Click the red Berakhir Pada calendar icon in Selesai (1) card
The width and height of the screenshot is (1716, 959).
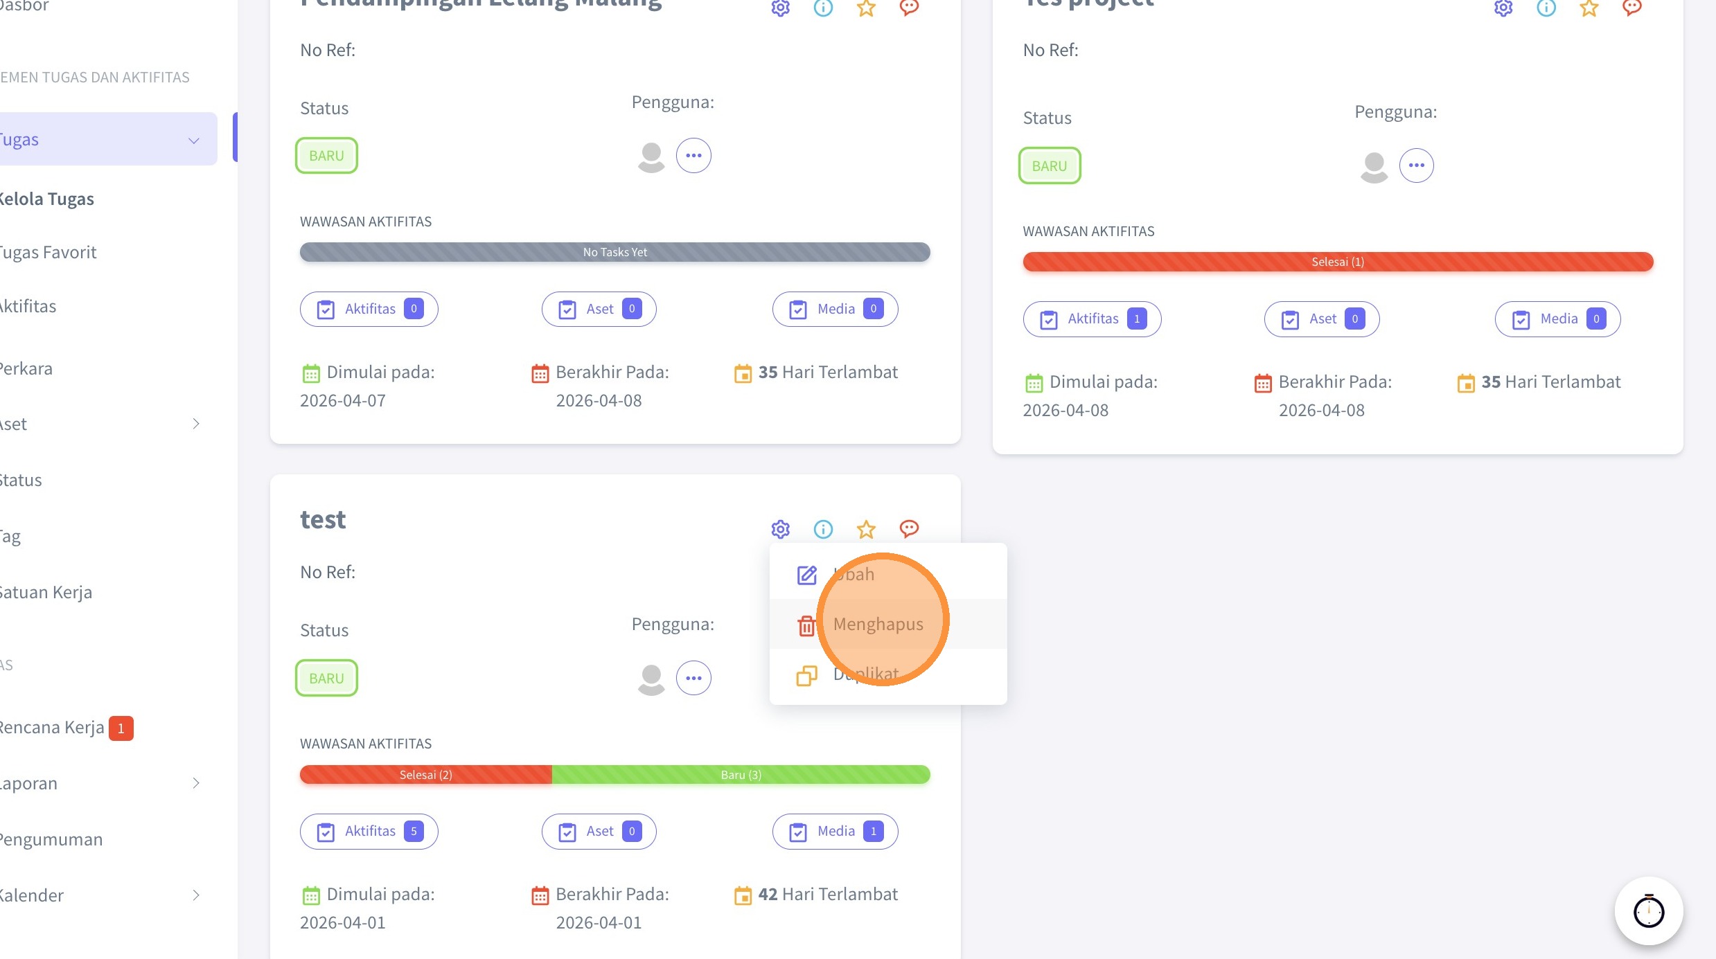(x=1263, y=383)
